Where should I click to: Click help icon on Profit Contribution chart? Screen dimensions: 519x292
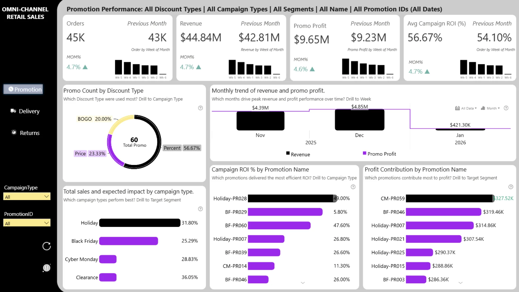click(511, 187)
